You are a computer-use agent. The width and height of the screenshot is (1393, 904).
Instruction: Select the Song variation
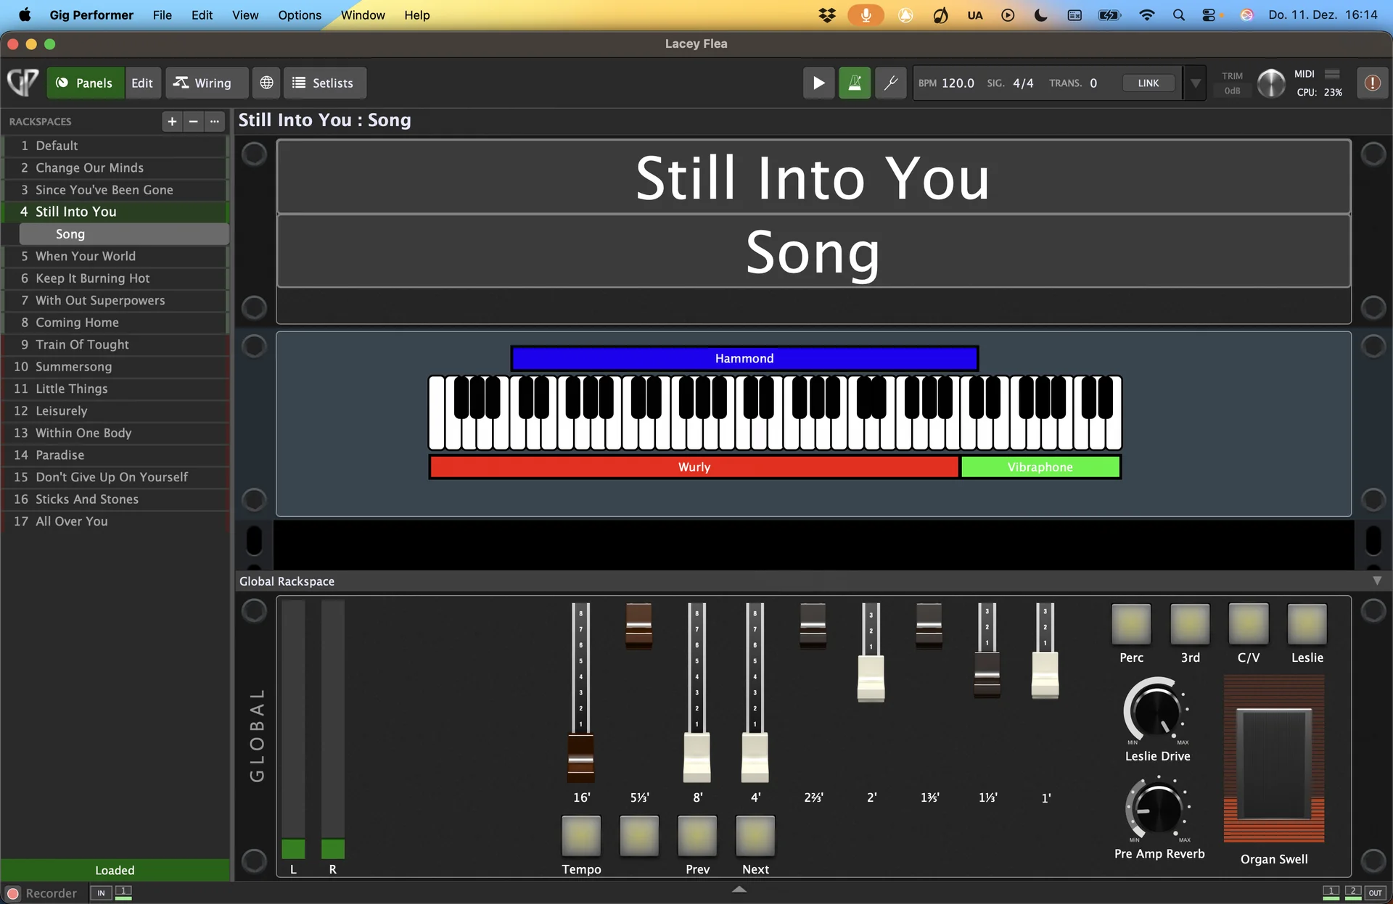tap(123, 234)
